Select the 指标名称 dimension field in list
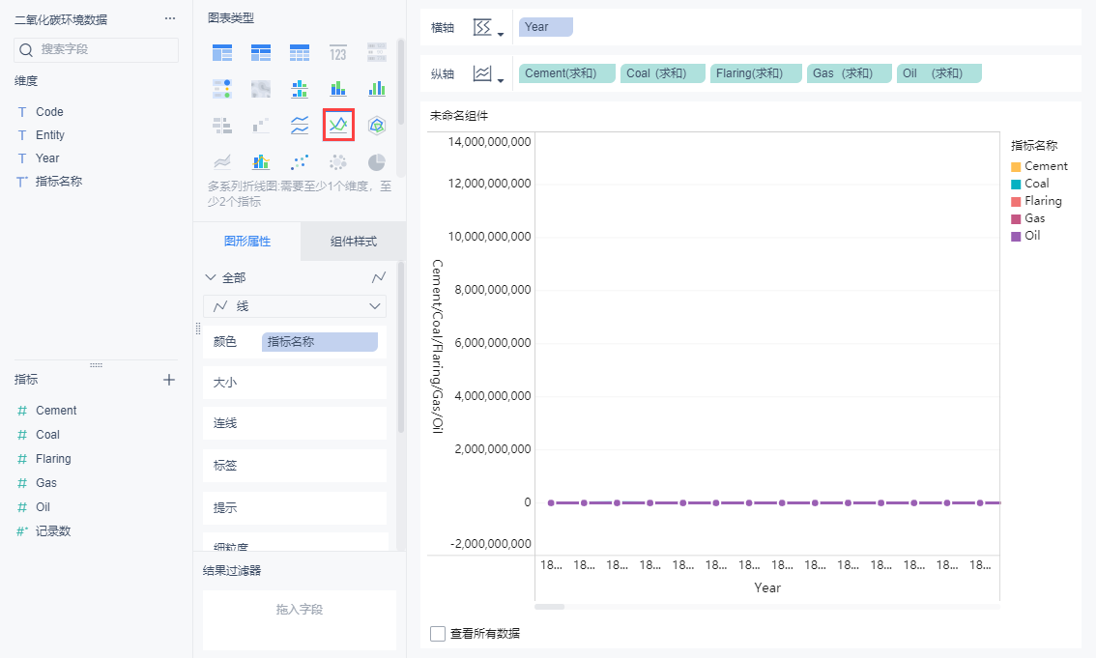Viewport: 1096px width, 658px height. [x=59, y=181]
